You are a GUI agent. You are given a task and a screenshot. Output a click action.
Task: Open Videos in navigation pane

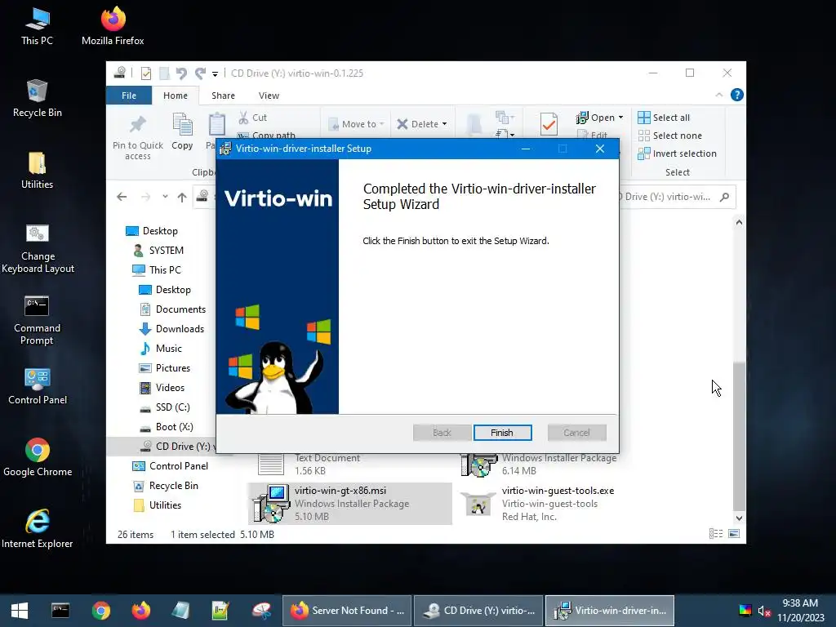click(x=162, y=388)
